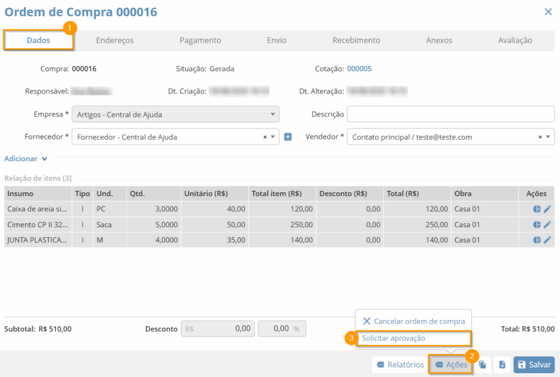Image resolution: width=560 pixels, height=377 pixels.
Task: Close the Ordem de Compra dialog
Action: click(548, 12)
